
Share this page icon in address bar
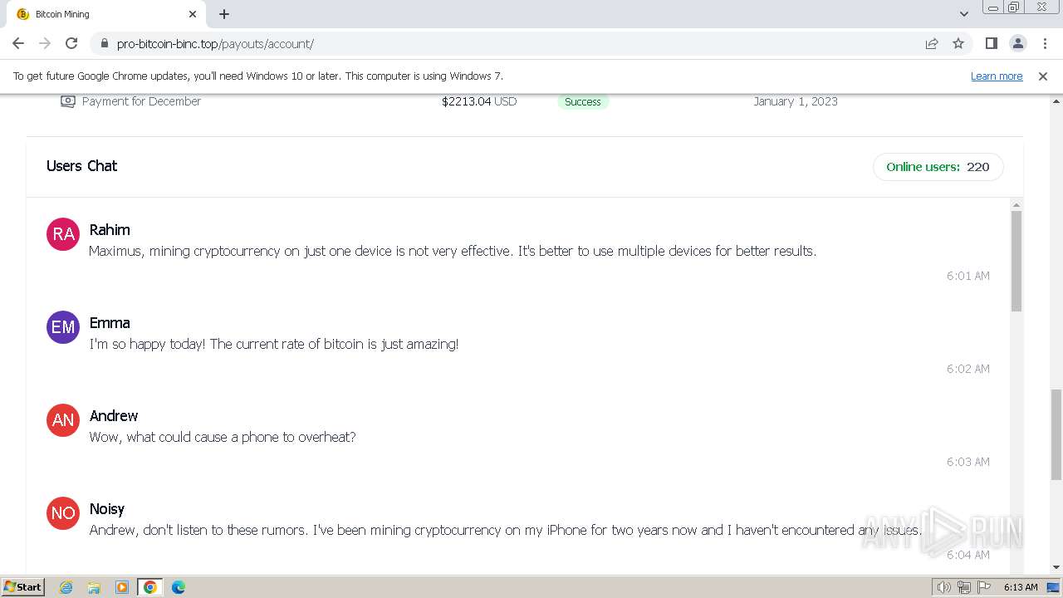tap(932, 43)
